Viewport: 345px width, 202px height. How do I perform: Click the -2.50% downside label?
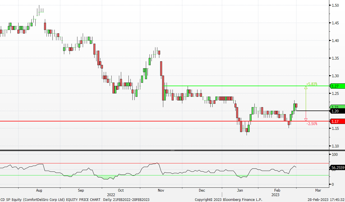pos(312,124)
